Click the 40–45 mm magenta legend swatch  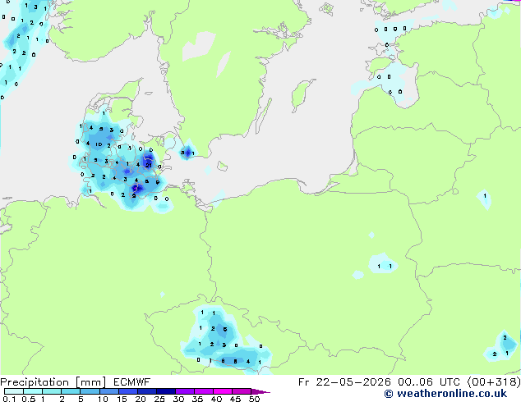223,391
